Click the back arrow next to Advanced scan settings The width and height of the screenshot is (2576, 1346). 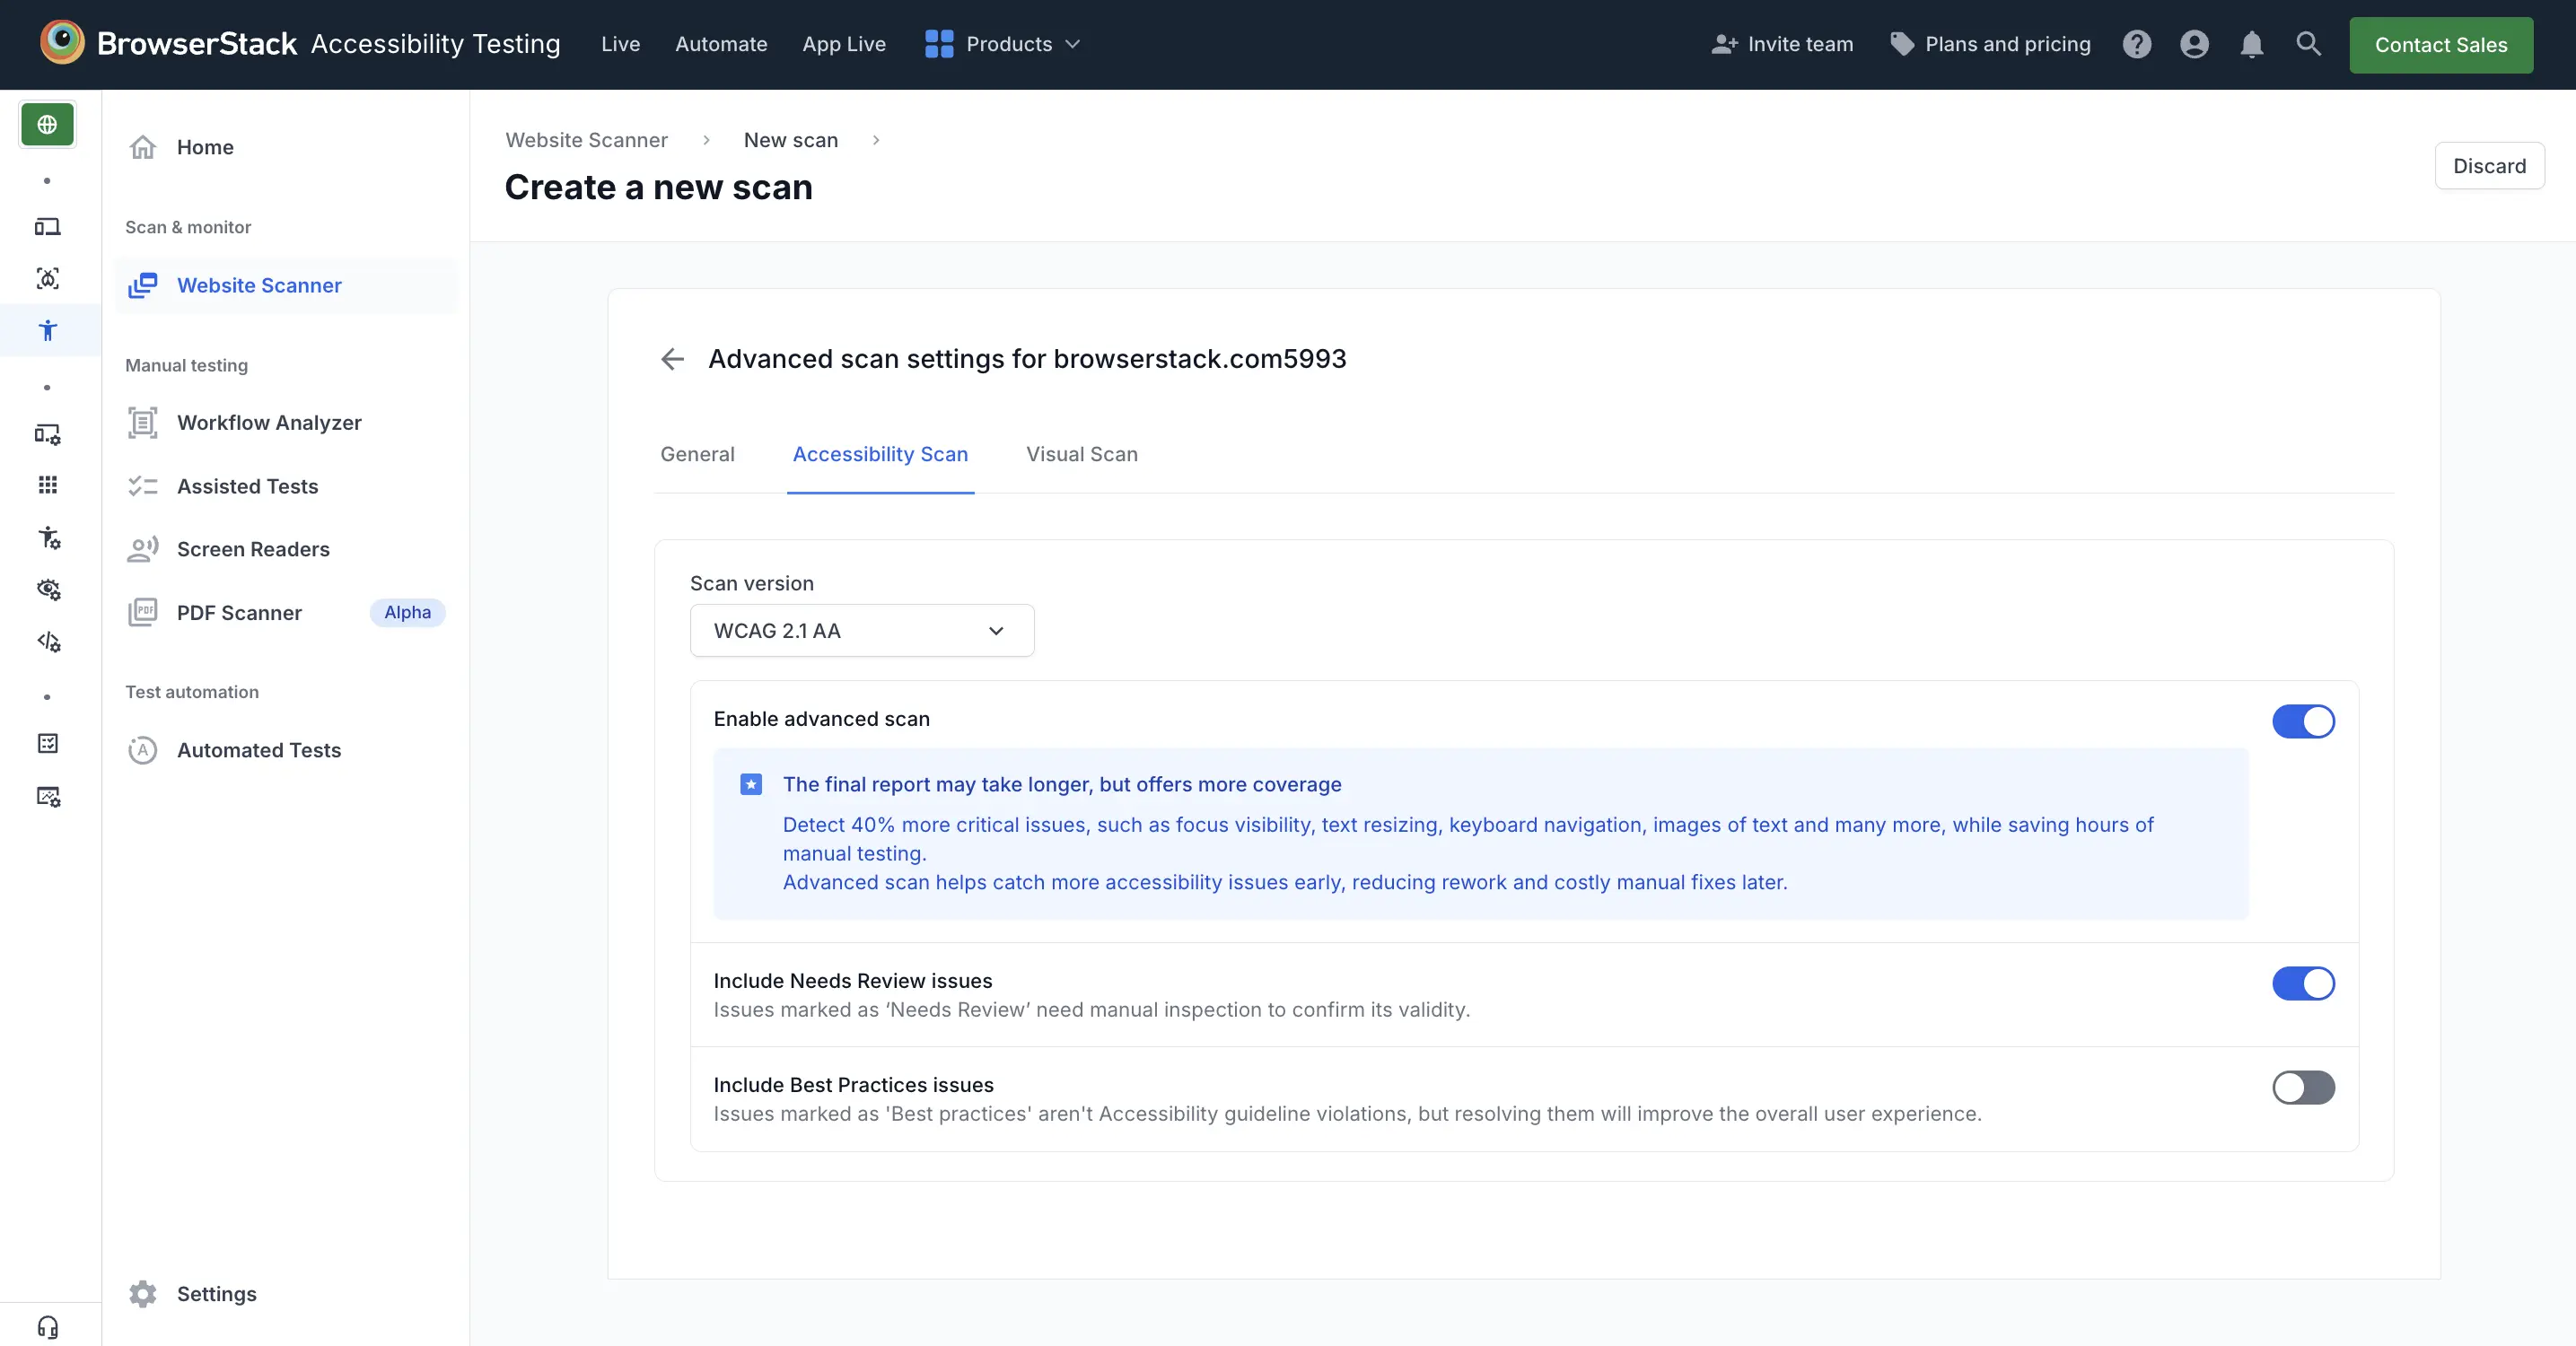tap(672, 359)
